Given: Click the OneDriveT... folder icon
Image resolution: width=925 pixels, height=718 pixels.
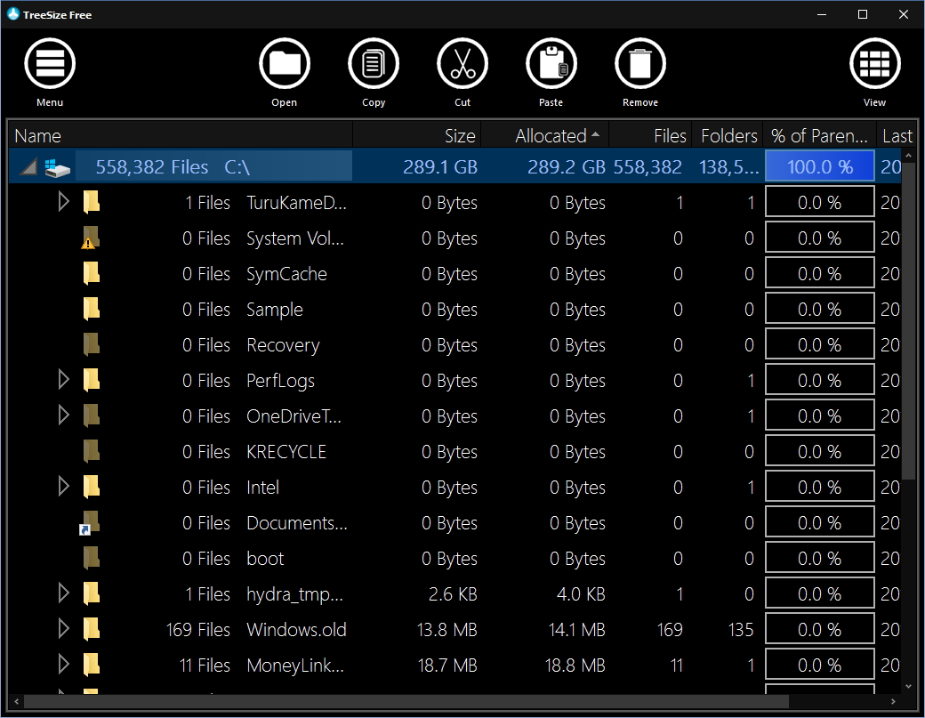Looking at the screenshot, I should (91, 415).
